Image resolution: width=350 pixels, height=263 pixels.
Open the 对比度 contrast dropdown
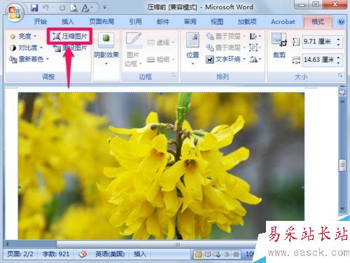[x=26, y=48]
